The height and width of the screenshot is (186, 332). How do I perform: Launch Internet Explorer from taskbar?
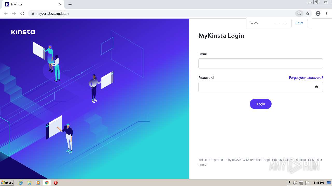click(x=21, y=183)
